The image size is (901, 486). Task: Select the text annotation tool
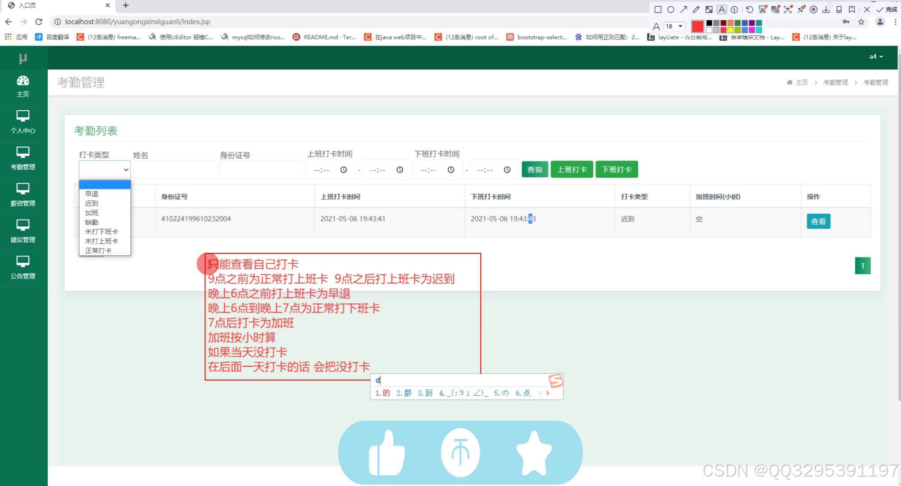tap(722, 9)
